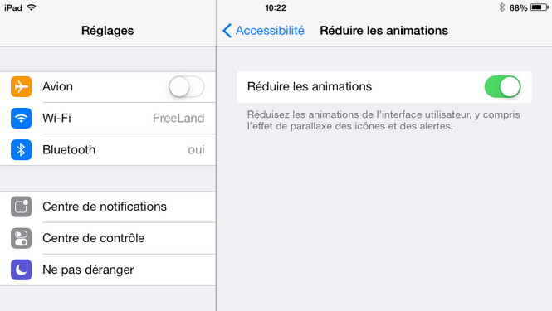Select Centre de notifications row

click(108, 207)
